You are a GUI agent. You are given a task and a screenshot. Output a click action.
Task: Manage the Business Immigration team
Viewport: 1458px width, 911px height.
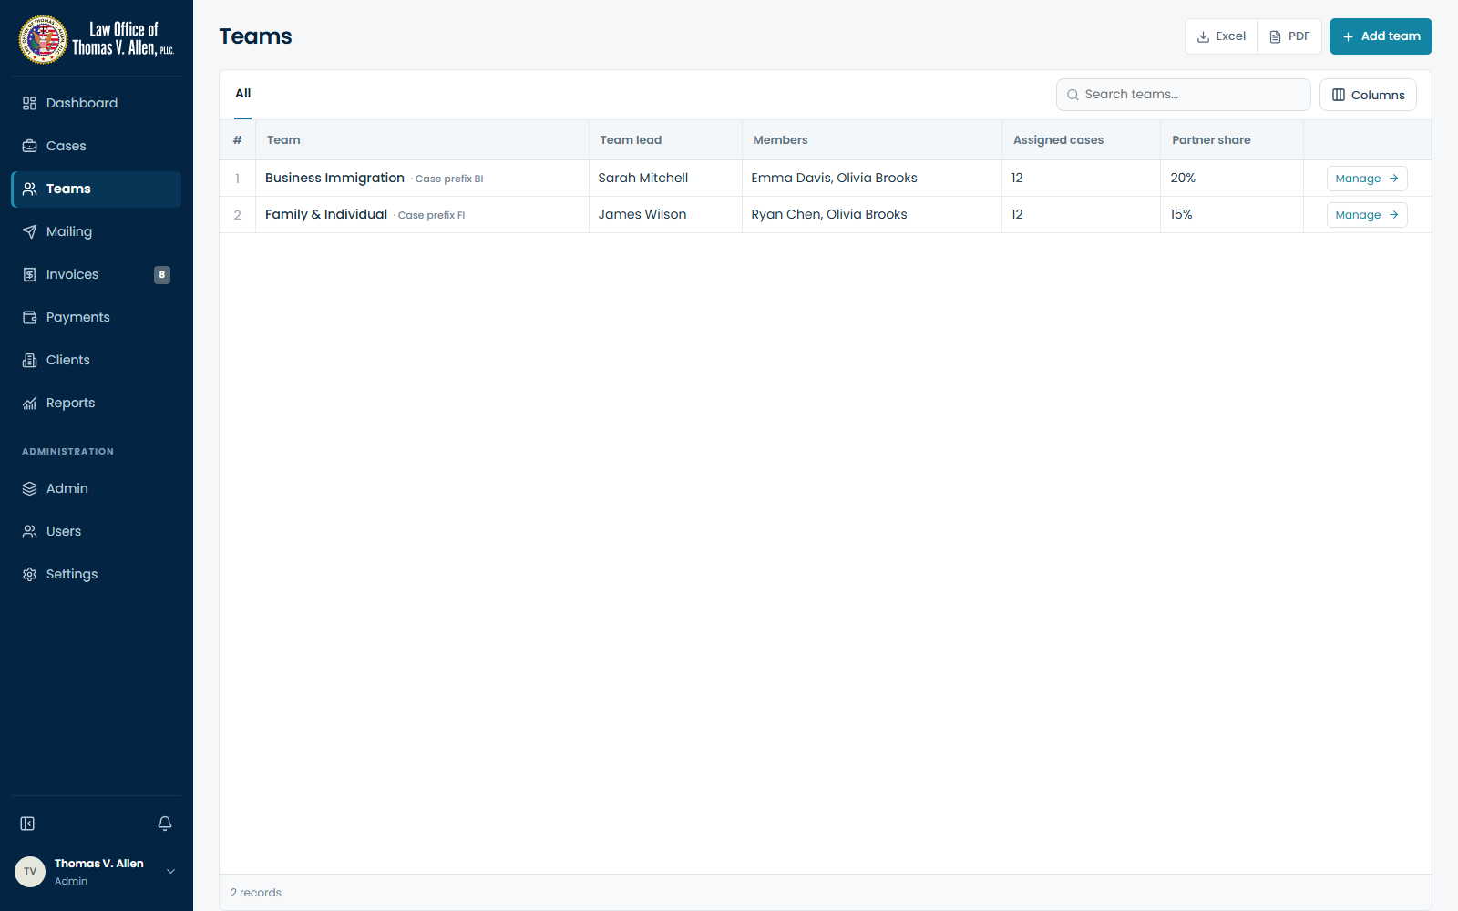1367,179
